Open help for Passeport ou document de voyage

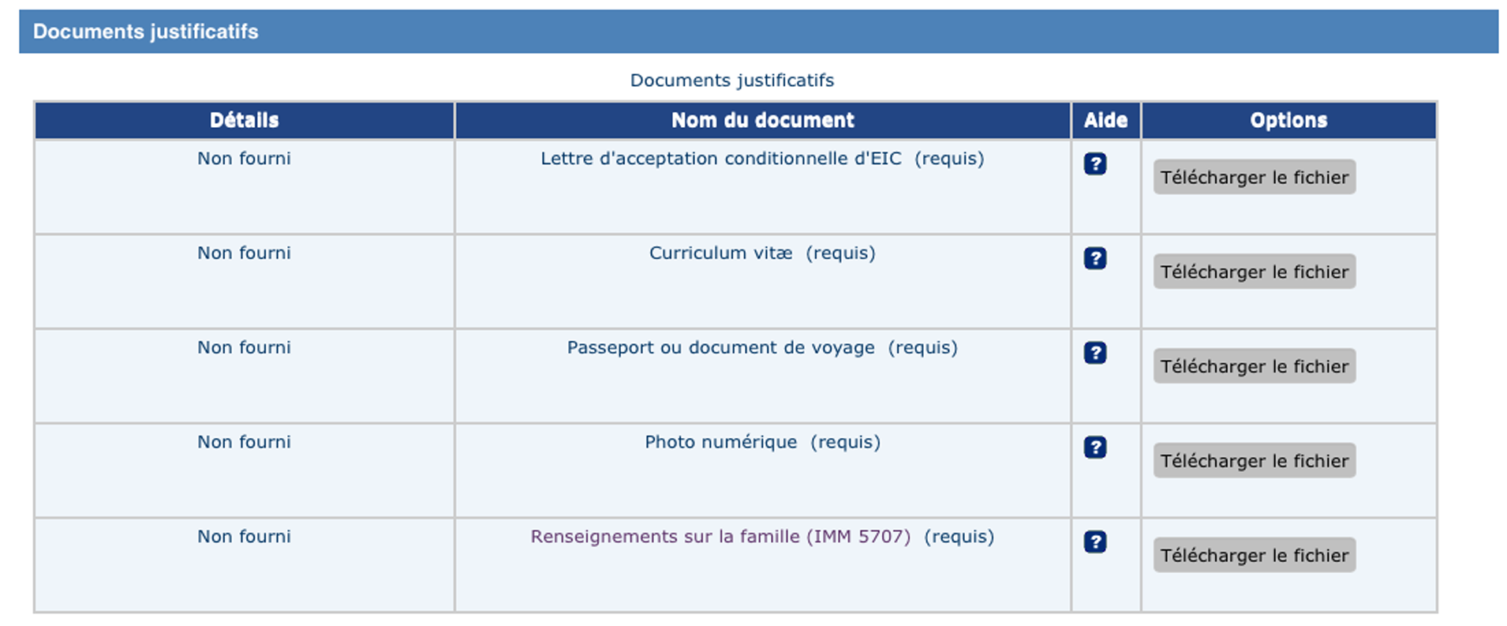[1095, 352]
